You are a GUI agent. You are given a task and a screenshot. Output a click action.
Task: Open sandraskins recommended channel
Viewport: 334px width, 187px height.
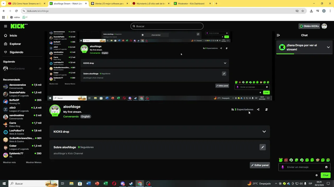point(22,117)
